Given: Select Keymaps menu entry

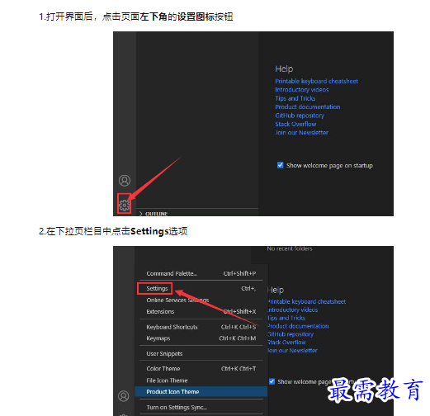Looking at the screenshot, I should pyautogui.click(x=201, y=338).
